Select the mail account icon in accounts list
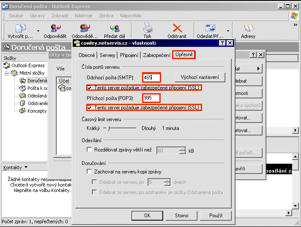This screenshot has width=301, height=227. pyautogui.click(x=62, y=88)
